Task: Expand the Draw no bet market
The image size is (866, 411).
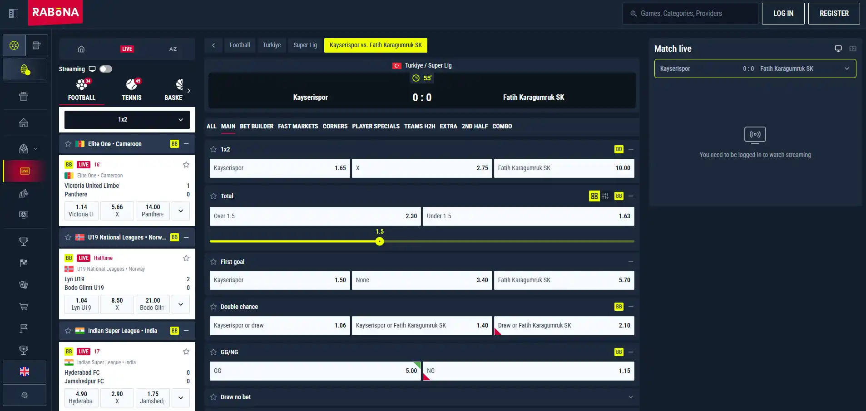Action: click(631, 397)
